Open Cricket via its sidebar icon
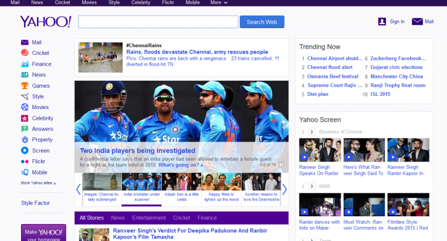Viewport: 447px width, 241px height. tap(25, 53)
